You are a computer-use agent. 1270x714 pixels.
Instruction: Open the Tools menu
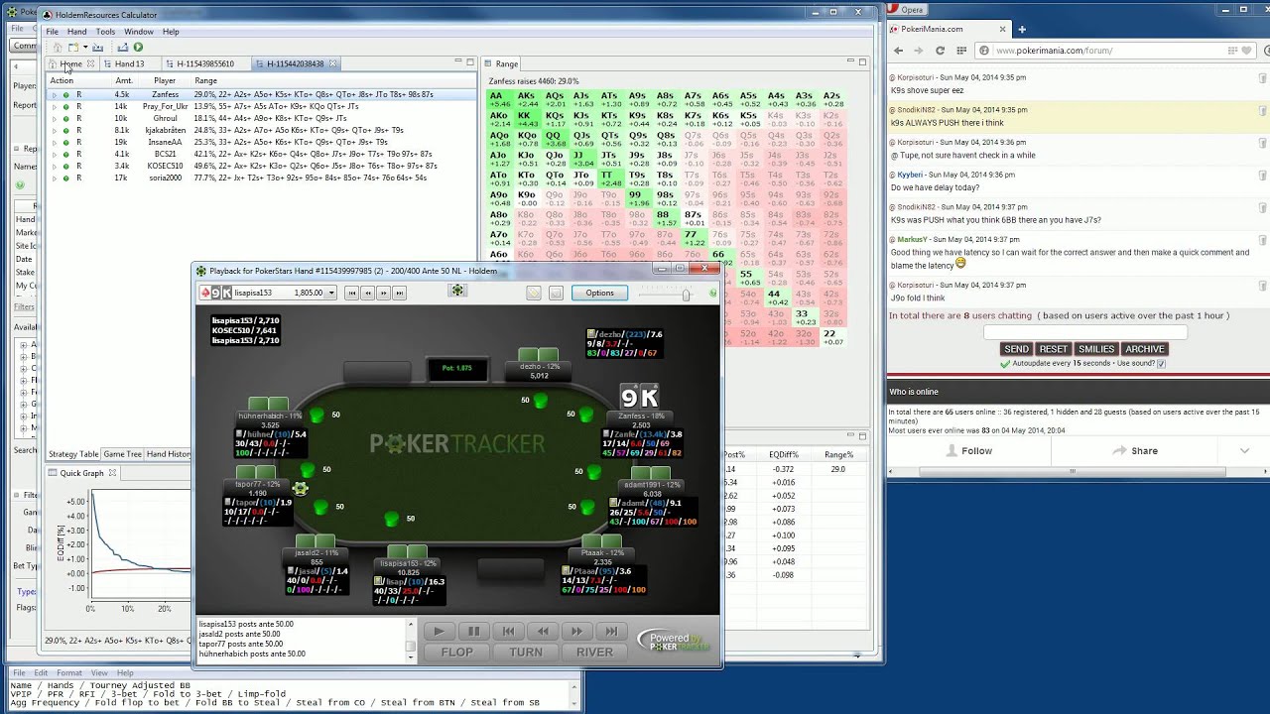(x=105, y=32)
